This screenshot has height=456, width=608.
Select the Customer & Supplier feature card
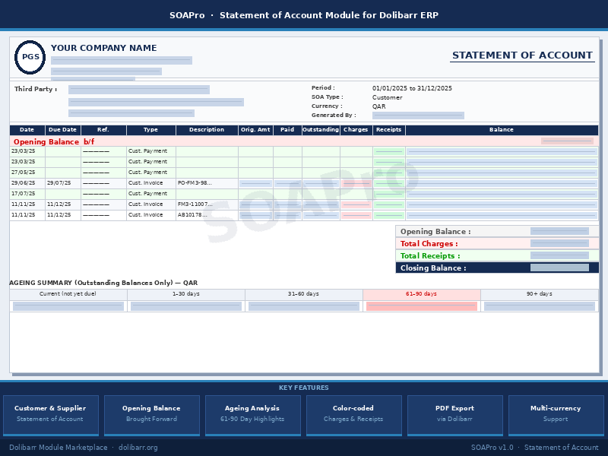point(51,415)
